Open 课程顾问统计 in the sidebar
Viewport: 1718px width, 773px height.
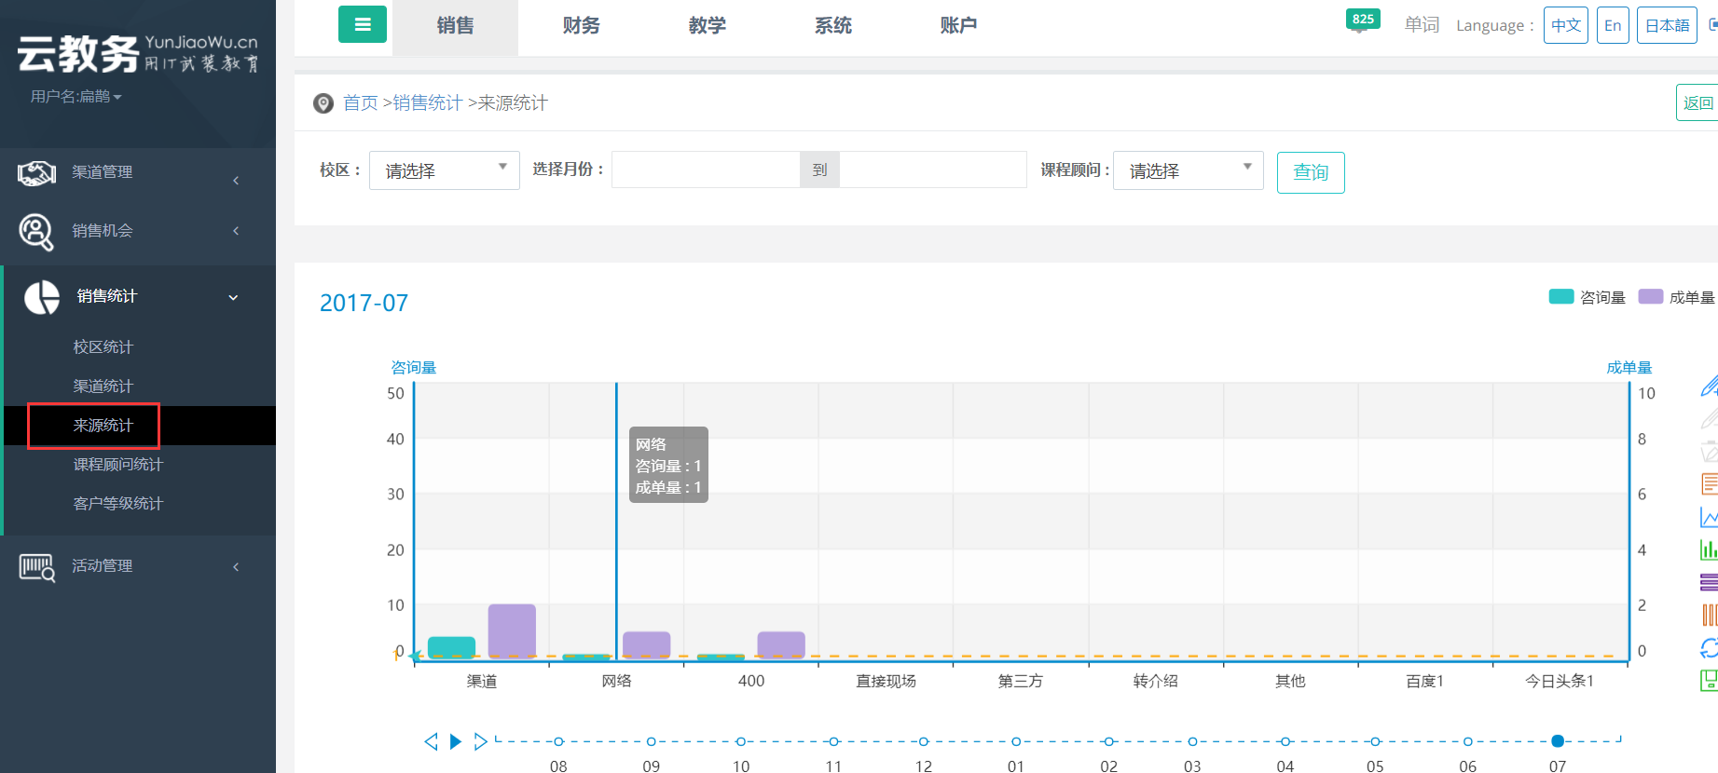click(118, 465)
